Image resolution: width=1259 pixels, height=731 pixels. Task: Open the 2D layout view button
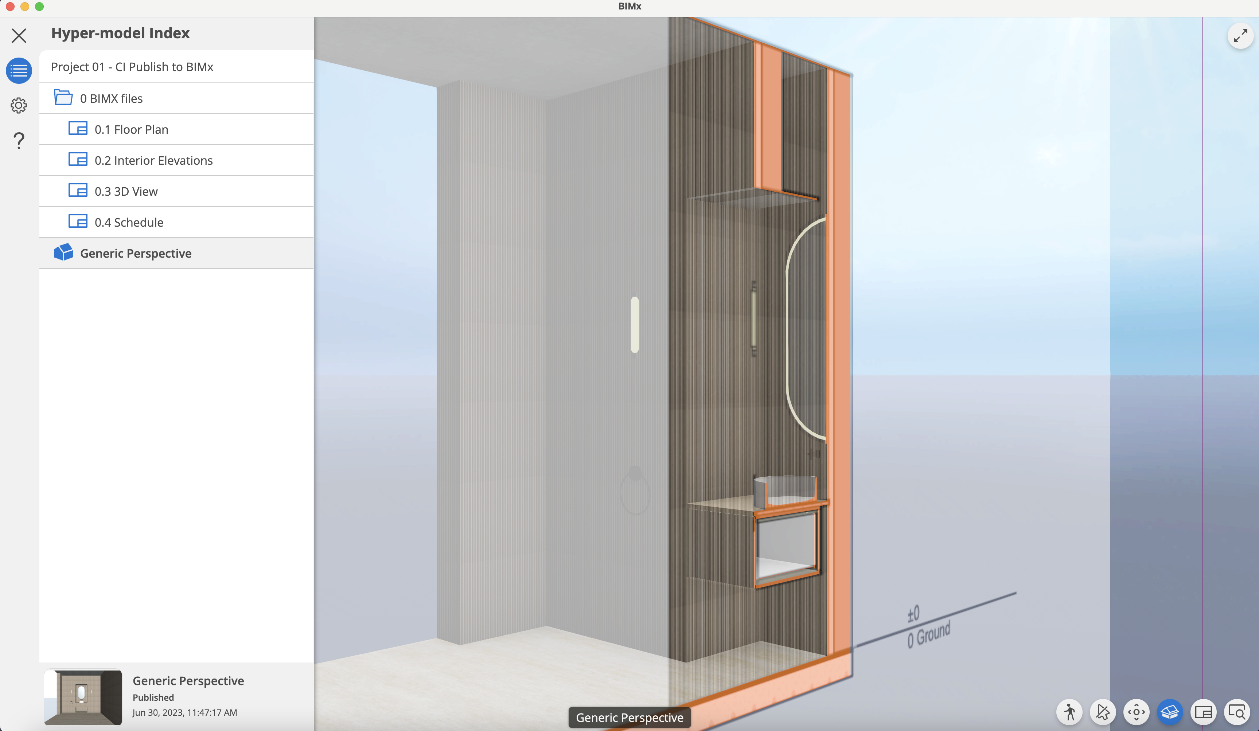1203,712
